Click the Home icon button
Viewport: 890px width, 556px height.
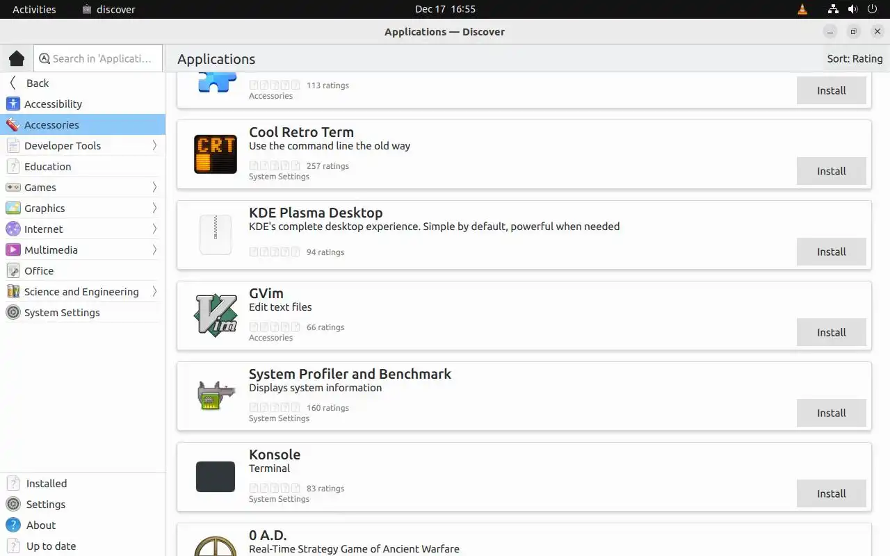17,58
